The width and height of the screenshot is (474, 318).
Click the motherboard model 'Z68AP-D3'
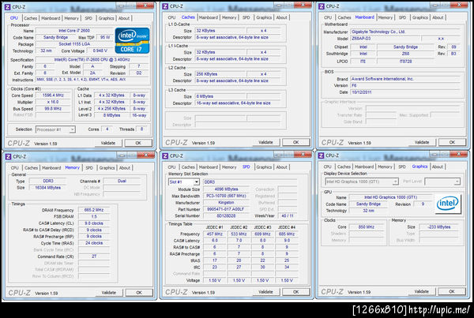pos(386,39)
